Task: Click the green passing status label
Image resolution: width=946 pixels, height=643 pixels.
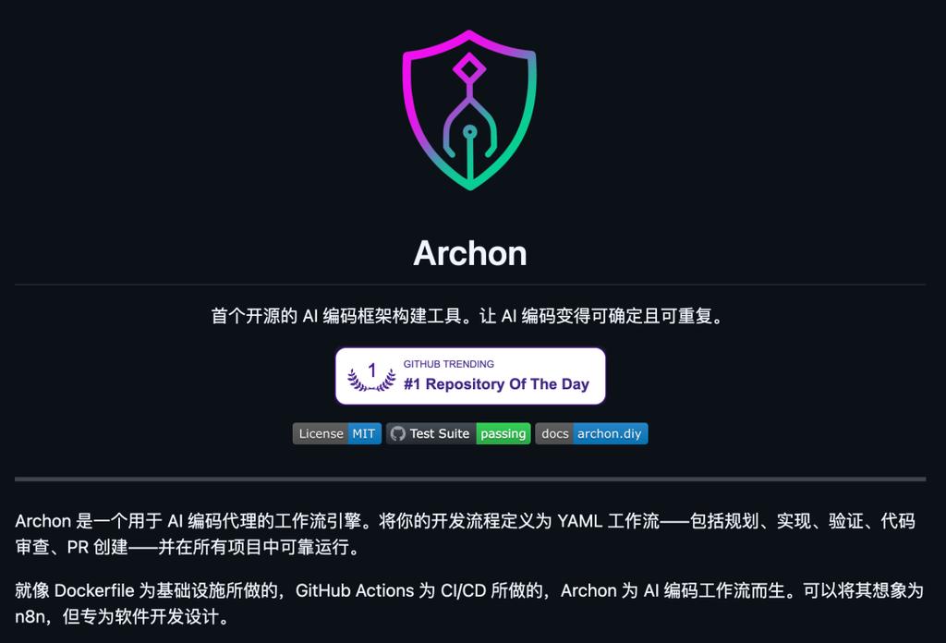Action: click(503, 433)
